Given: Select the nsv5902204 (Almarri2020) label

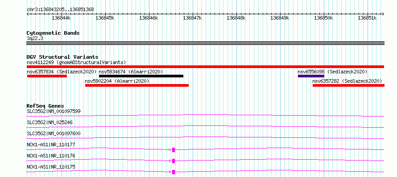Looking at the screenshot, I should (x=117, y=81).
